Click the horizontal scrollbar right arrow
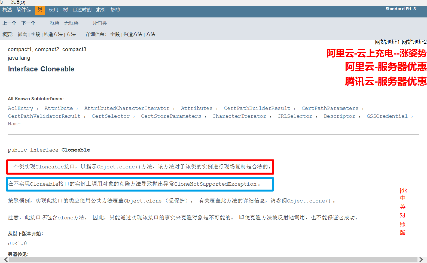 (421, 260)
